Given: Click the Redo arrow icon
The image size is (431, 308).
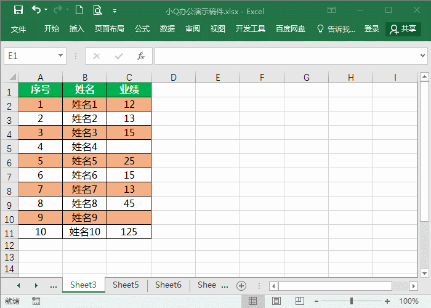Looking at the screenshot, I should [58, 10].
